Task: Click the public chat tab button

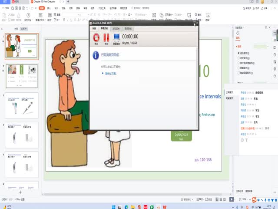Action: point(229,92)
